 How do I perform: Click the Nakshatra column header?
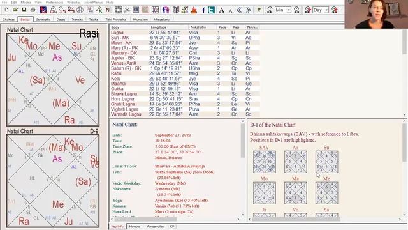pyautogui.click(x=203, y=27)
